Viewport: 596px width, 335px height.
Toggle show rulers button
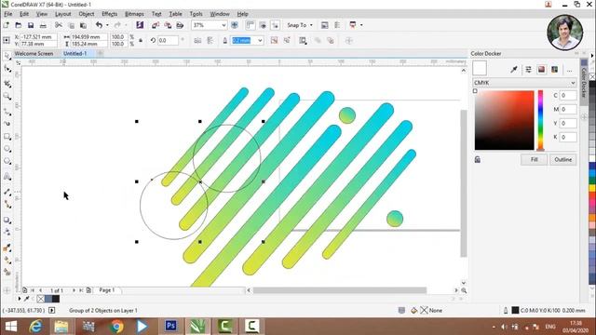[250, 25]
